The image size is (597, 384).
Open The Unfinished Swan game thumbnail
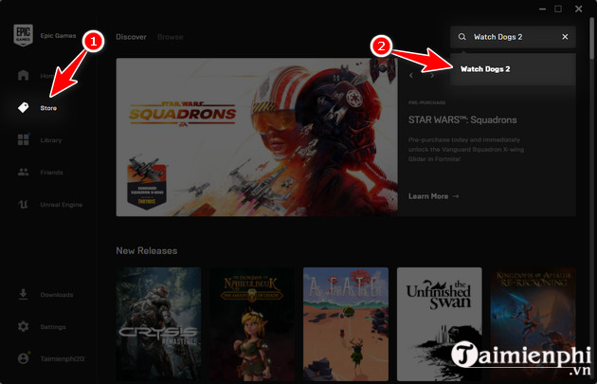point(439,322)
